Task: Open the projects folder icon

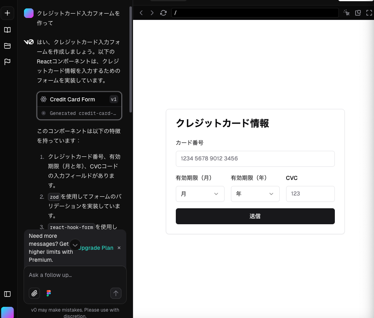Action: tap(7, 46)
